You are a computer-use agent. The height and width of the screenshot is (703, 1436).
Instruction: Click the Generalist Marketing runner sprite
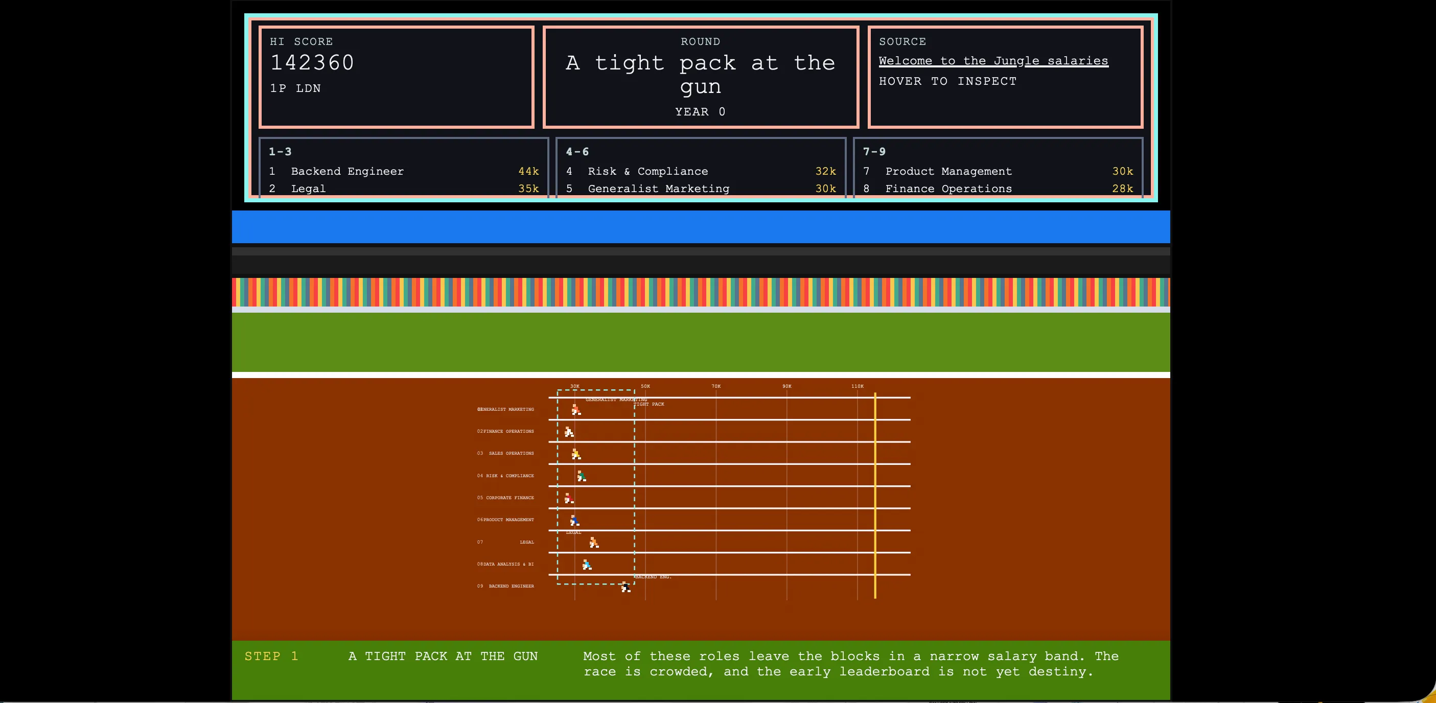click(x=576, y=410)
